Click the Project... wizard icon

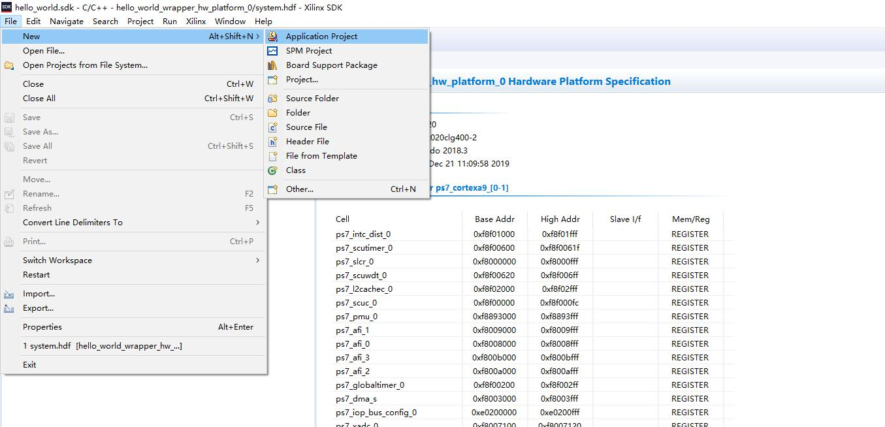click(x=272, y=80)
